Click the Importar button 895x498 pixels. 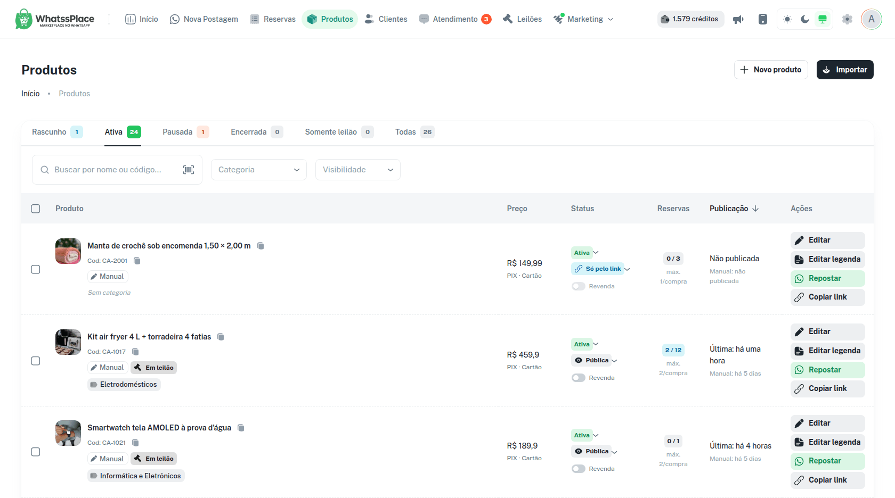[845, 70]
